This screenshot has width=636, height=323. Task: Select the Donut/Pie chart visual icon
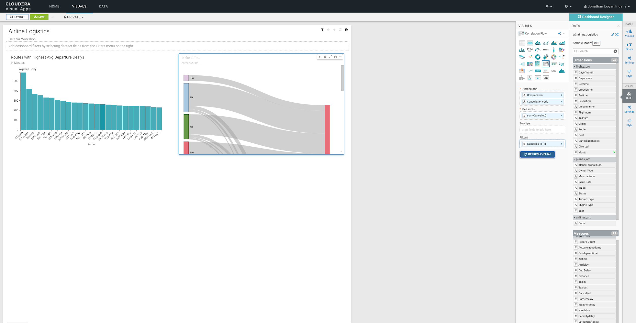[538, 57]
